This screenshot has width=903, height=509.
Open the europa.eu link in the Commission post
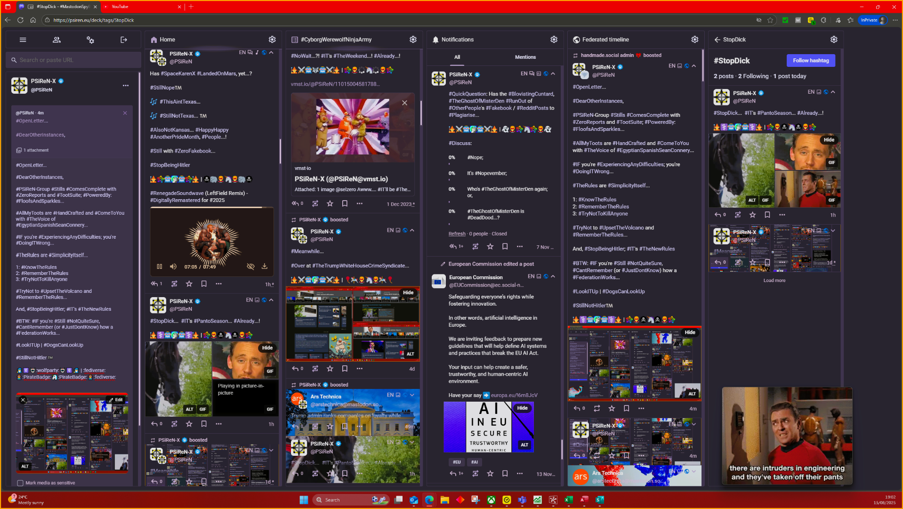514,395
